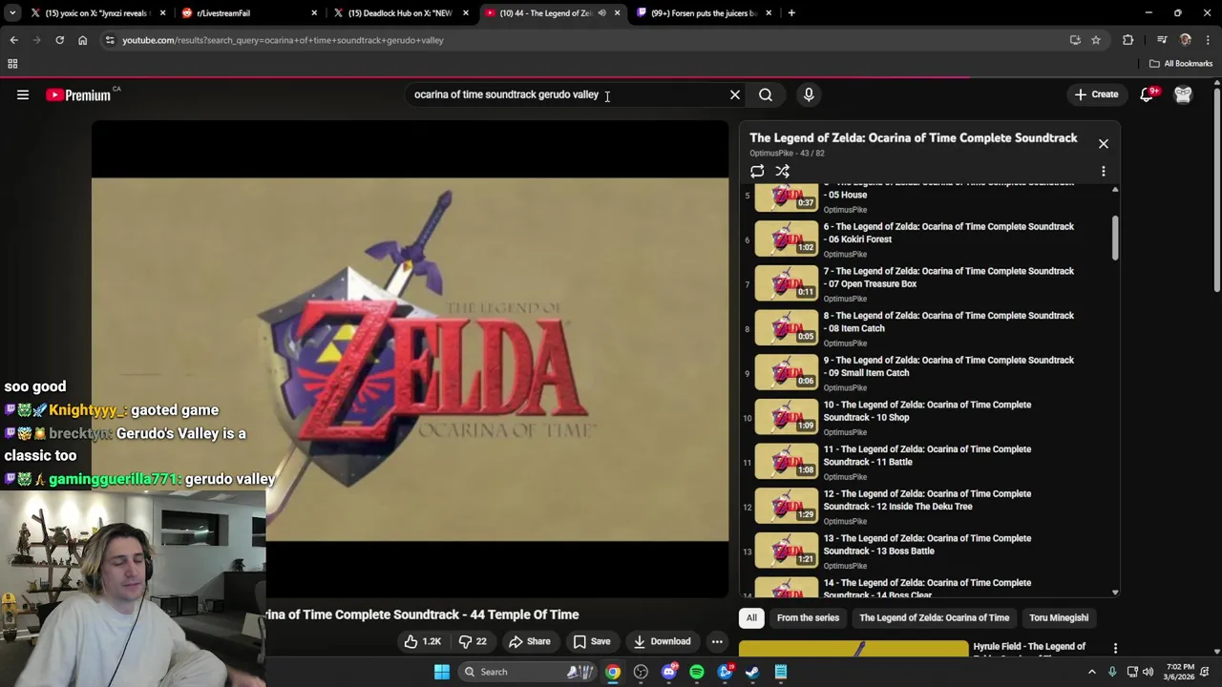This screenshot has height=687, width=1222.
Task: Like the video (1.2K)
Action: pyautogui.click(x=422, y=641)
